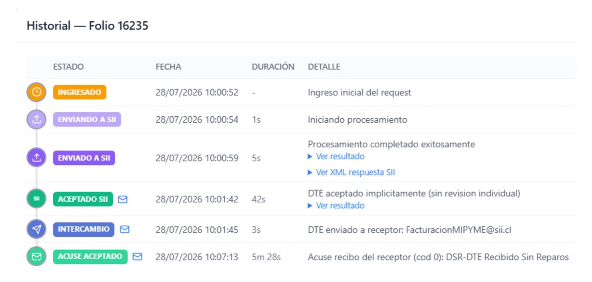Click the DURACIÓN column header
The width and height of the screenshot is (592, 282).
pyautogui.click(x=273, y=67)
